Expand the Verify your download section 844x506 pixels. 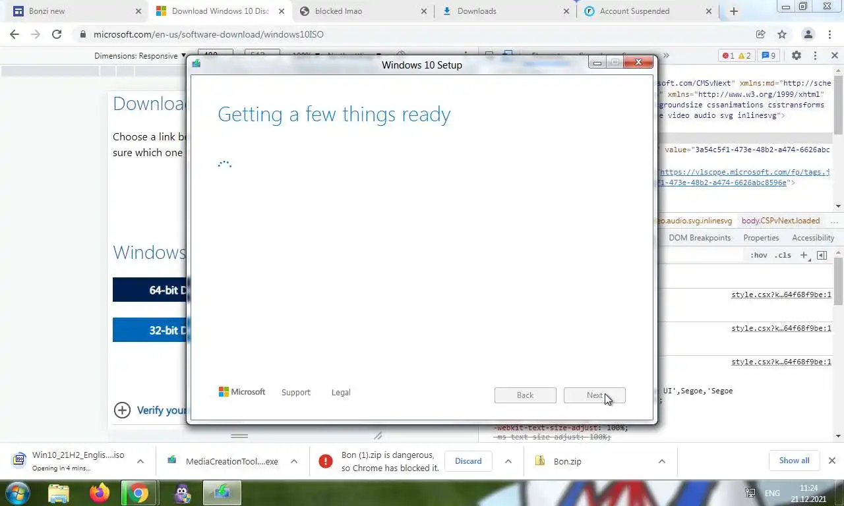pyautogui.click(x=150, y=410)
